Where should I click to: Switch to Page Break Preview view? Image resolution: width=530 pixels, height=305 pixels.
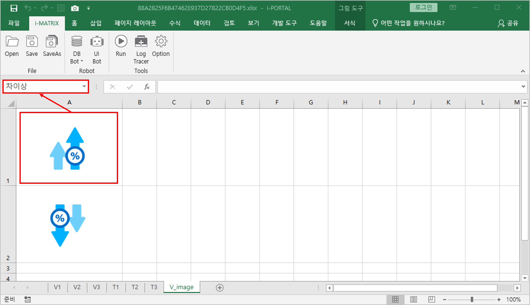click(432, 300)
